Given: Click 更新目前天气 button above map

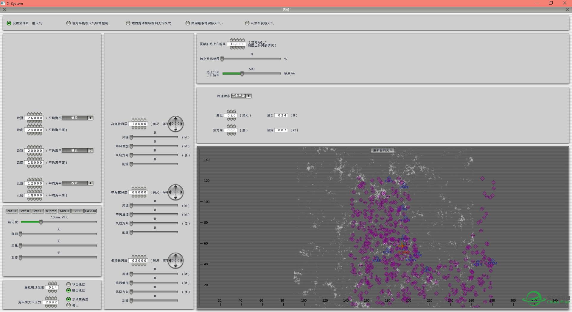Looking at the screenshot, I should [x=383, y=151].
